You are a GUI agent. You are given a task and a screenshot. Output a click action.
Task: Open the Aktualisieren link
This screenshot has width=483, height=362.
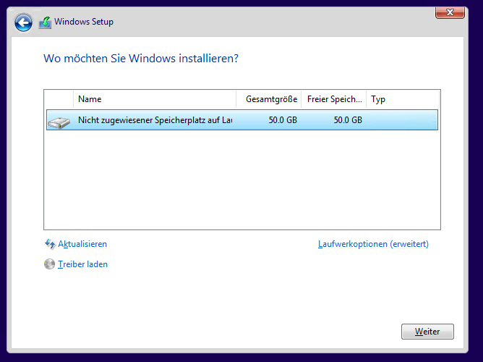coord(82,245)
